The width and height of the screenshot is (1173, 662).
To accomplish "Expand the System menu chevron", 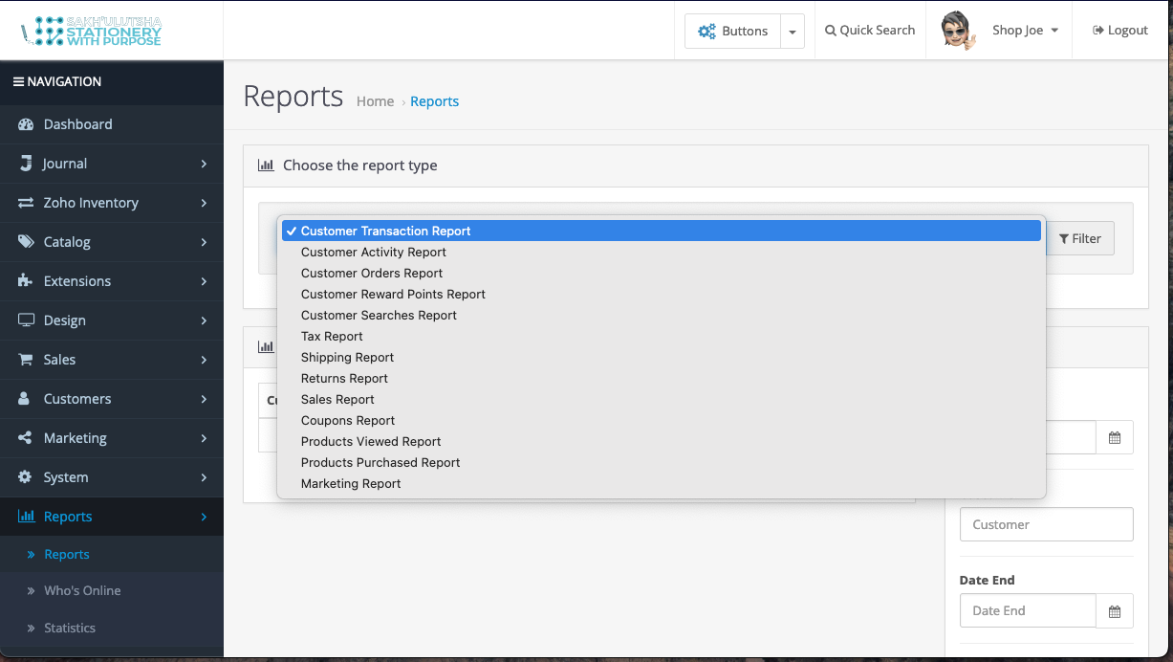I will 204,477.
